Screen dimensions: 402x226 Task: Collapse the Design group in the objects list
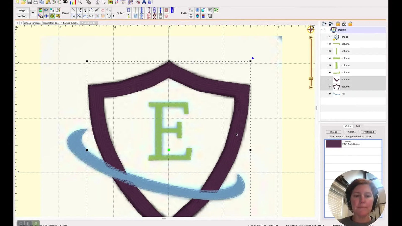pyautogui.click(x=322, y=30)
